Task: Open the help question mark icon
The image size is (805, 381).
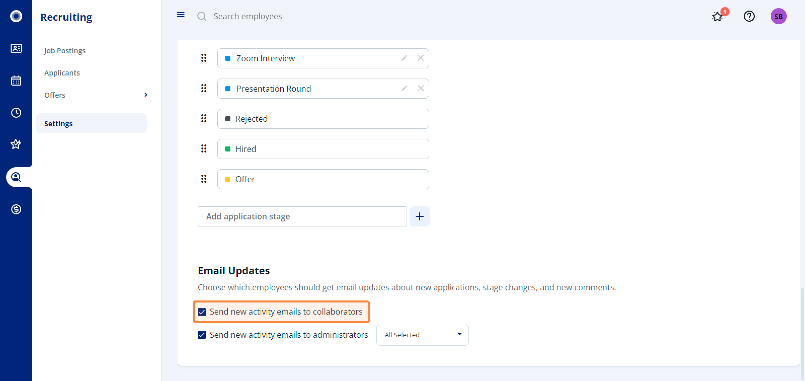Action: (749, 16)
